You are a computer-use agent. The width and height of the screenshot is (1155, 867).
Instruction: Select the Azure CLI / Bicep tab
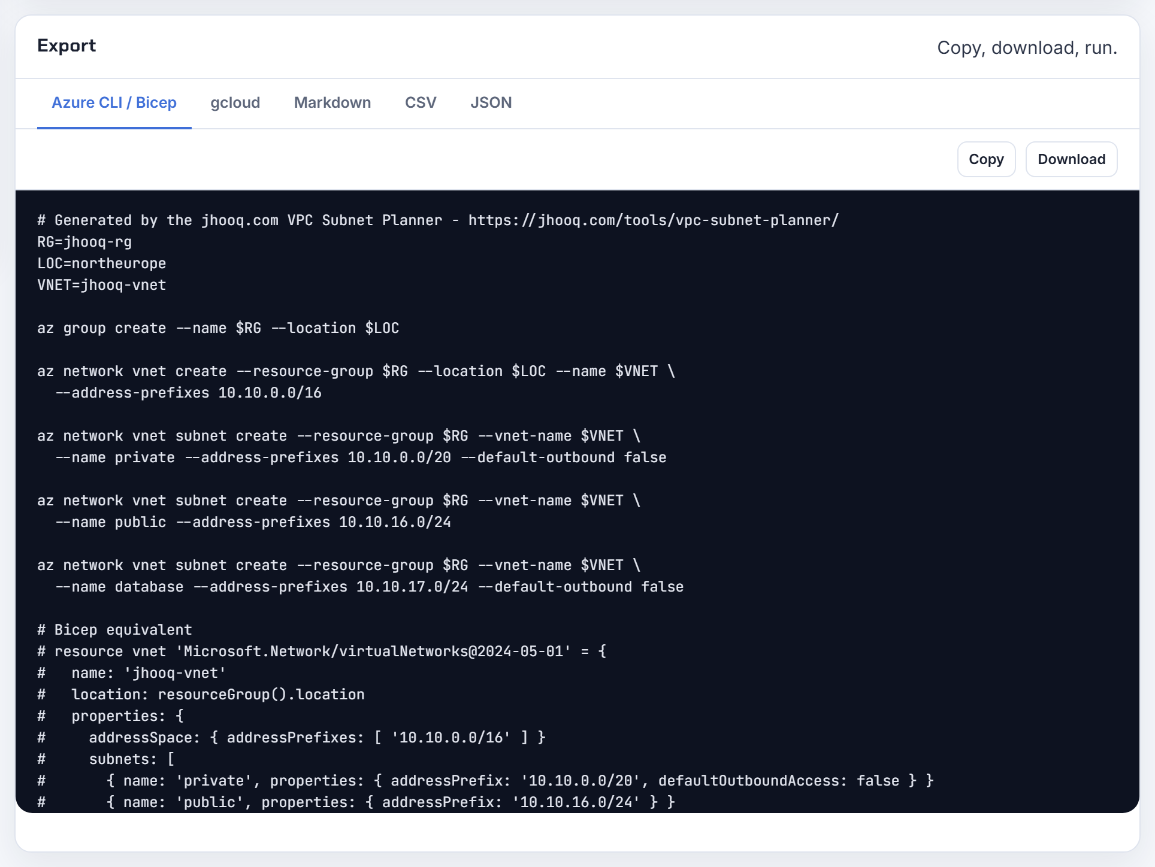pyautogui.click(x=114, y=103)
